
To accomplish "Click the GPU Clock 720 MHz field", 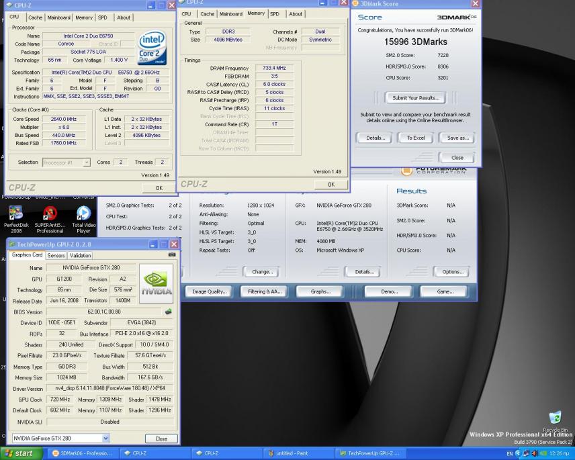I will pos(60,399).
